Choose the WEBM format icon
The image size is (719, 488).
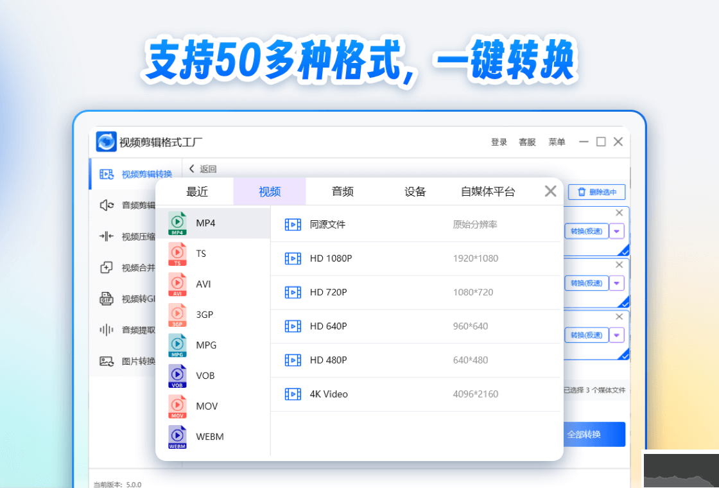177,436
